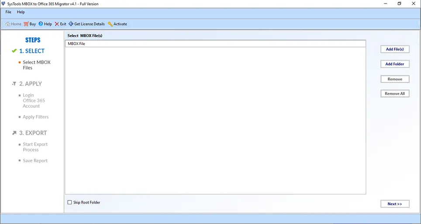
Task: Click the Get License Details toolbar label
Action: [x=90, y=24]
